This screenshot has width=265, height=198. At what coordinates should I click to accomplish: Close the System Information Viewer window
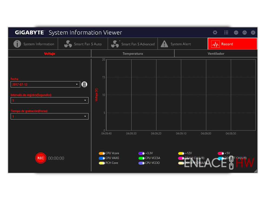(x=253, y=33)
